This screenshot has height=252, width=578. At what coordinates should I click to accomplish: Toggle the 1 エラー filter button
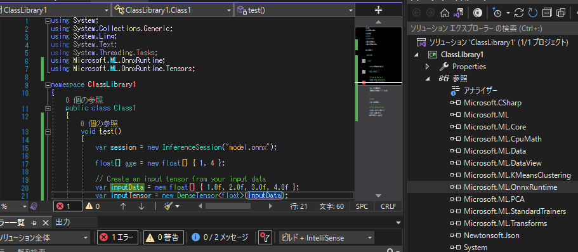tap(117, 237)
